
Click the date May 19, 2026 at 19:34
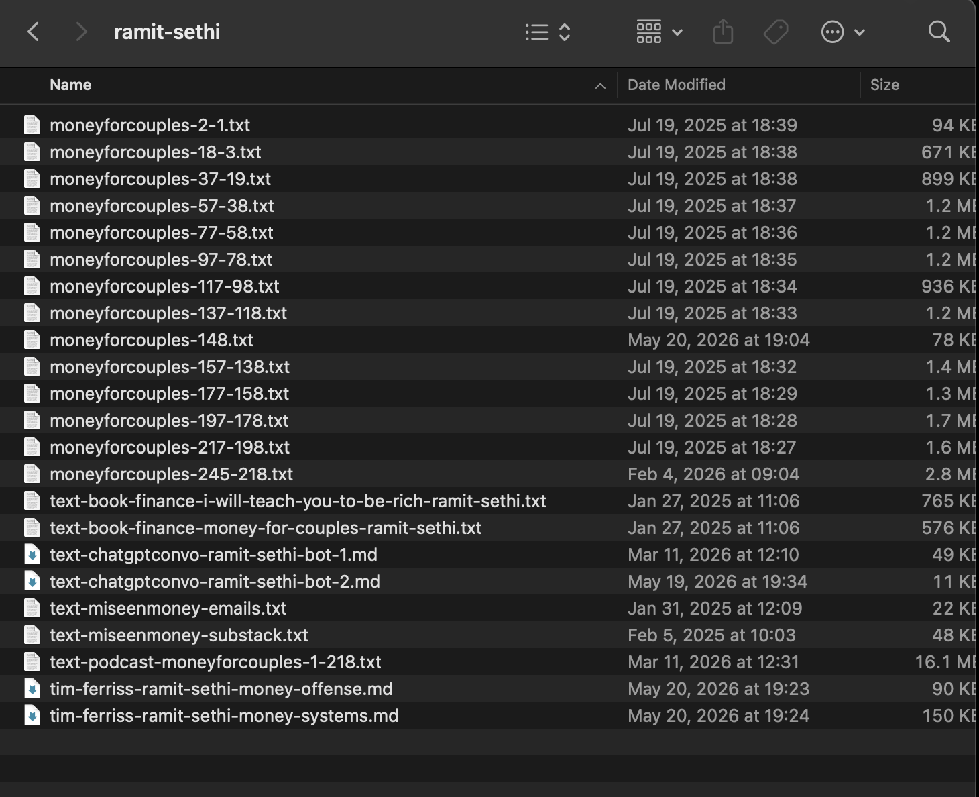(x=717, y=582)
